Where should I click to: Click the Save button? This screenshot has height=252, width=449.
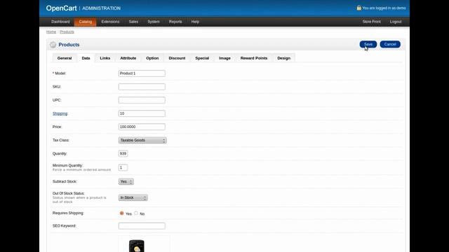pos(368,44)
